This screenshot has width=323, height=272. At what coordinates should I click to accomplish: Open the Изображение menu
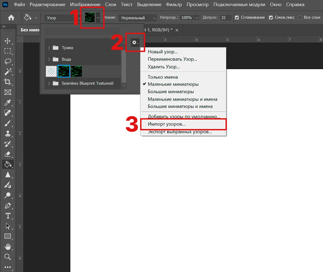(85, 5)
